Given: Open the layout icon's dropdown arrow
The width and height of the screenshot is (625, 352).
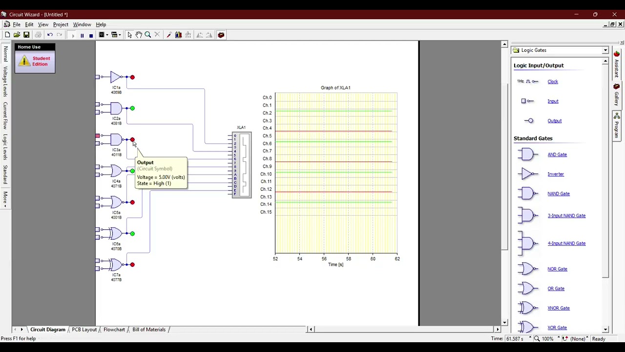Looking at the screenshot, I should click(x=119, y=35).
